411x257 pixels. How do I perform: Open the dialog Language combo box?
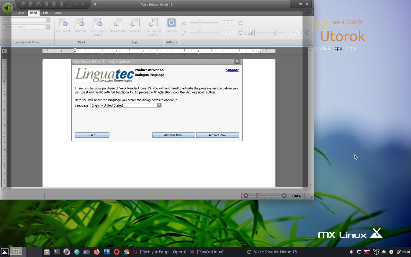(x=126, y=105)
